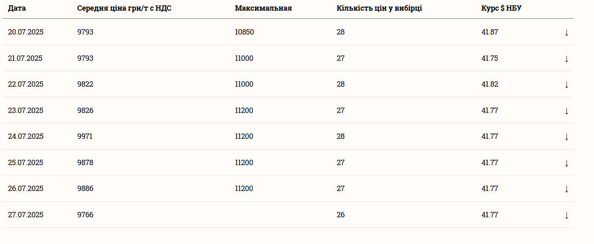Click the down arrow in the 21.07.2025 row
Screen dimensions: 594x244
pos(566,59)
